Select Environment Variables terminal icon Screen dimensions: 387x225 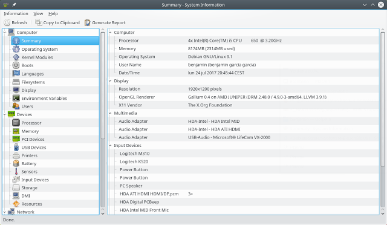[16, 98]
